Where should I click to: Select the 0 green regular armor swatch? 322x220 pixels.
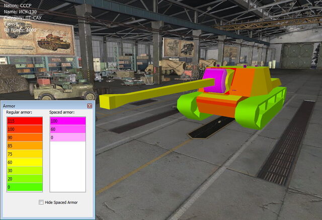25,187
